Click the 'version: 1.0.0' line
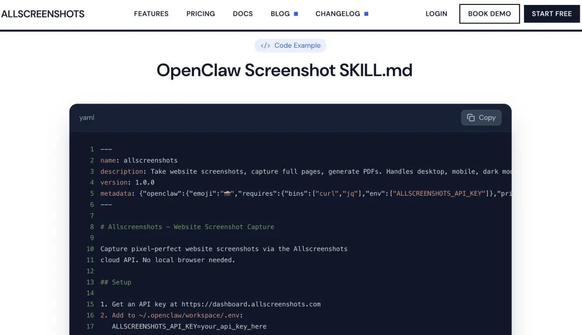Screen dimensions: 582x335 pos(127,183)
